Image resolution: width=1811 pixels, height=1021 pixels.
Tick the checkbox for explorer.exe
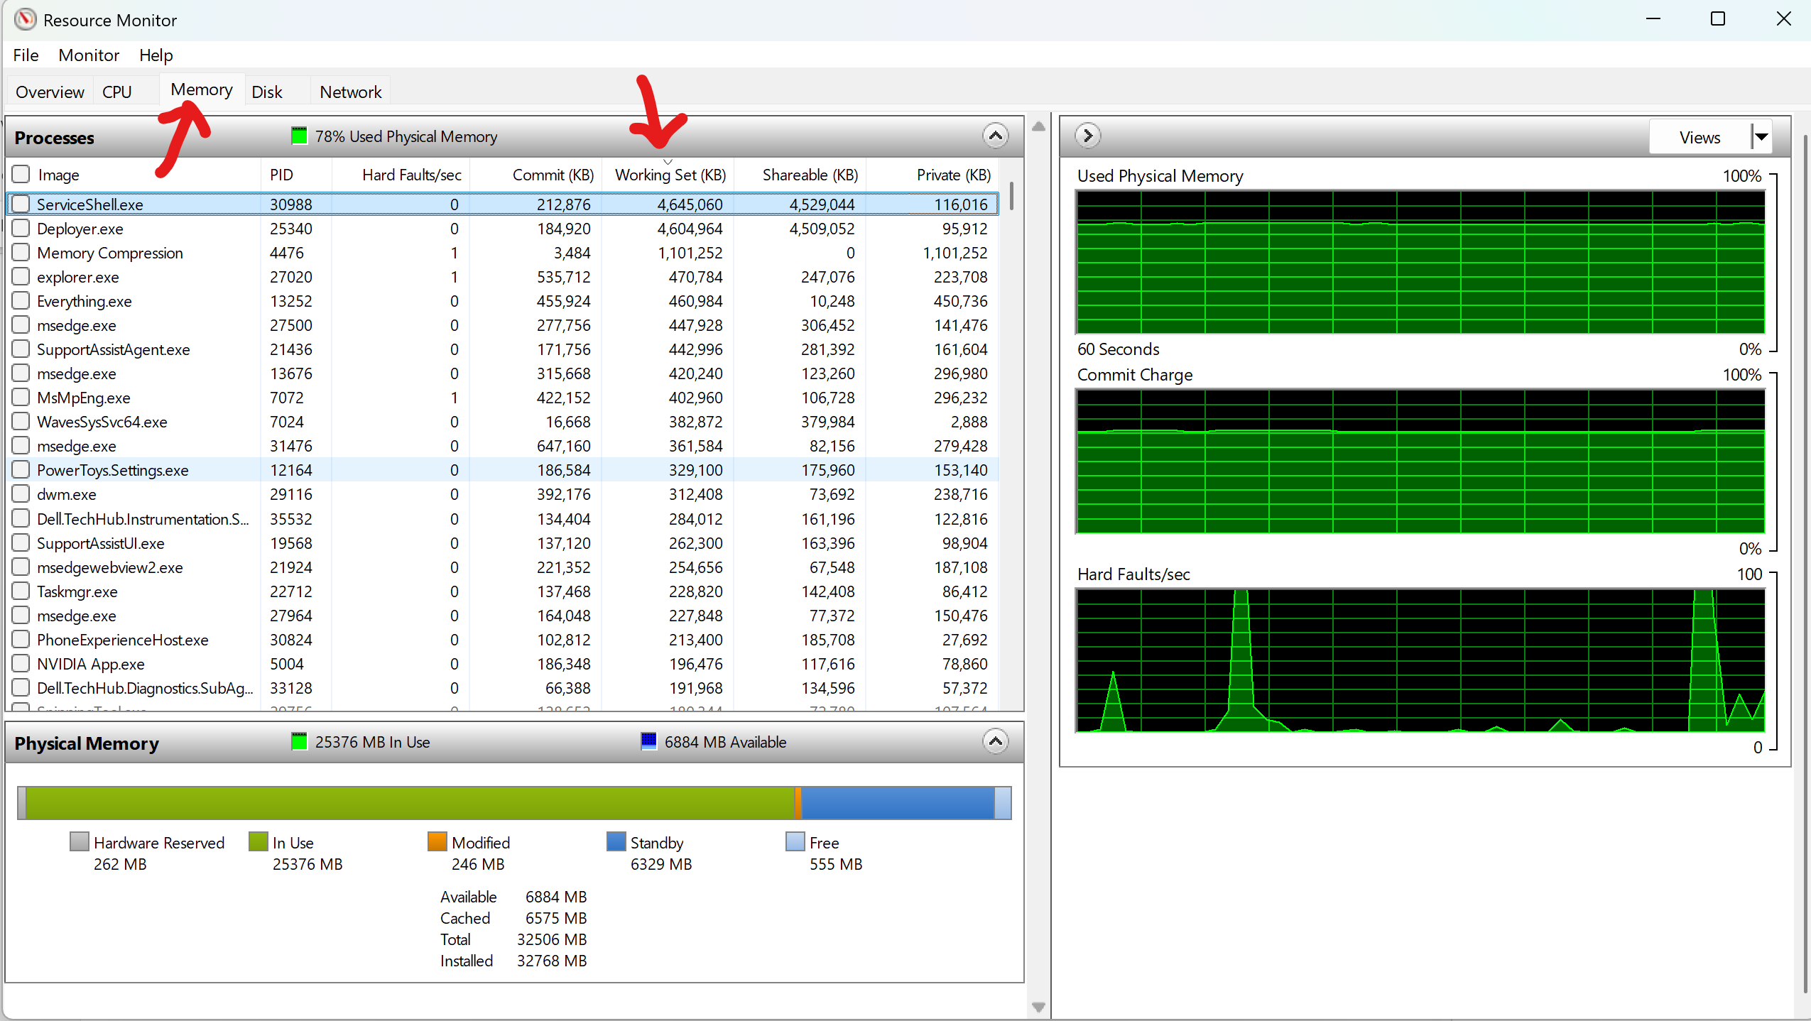pos(21,277)
